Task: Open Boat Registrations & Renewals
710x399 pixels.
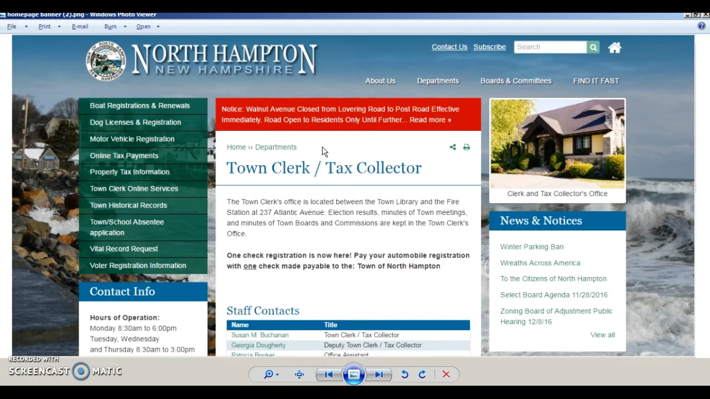Action: 143,106
